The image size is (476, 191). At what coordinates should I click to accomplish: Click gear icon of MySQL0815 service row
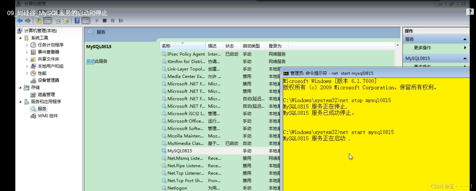point(164,151)
